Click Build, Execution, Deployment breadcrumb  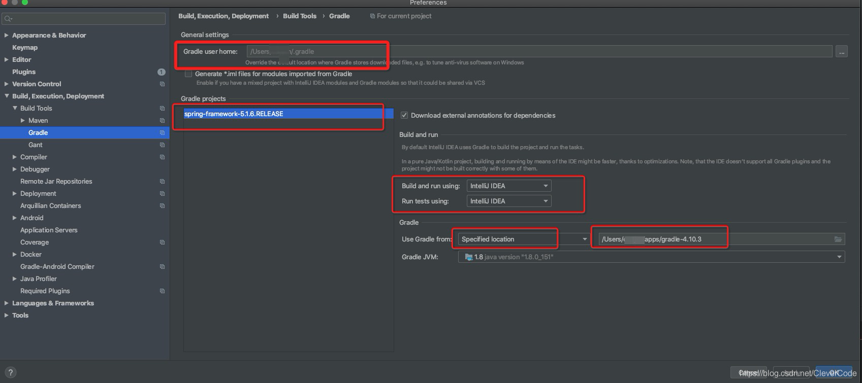pos(224,16)
